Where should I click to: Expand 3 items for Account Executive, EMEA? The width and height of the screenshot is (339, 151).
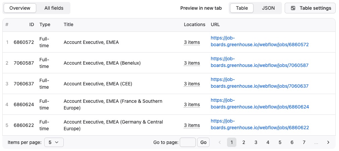[x=192, y=42]
